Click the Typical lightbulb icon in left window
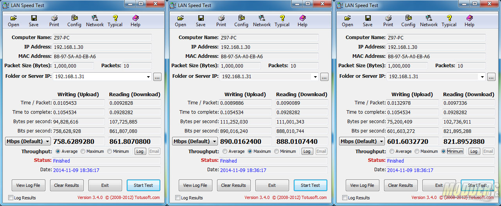The height and width of the screenshot is (206, 501). pos(115,18)
